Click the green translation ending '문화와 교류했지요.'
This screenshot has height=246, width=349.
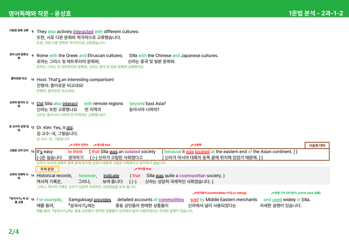tap(90, 67)
